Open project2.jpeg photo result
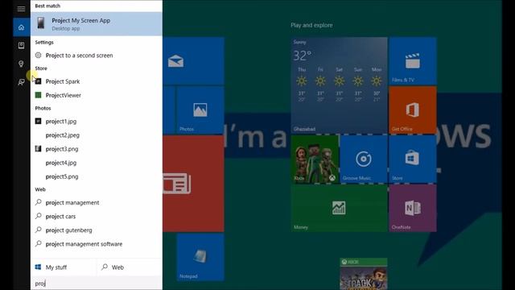Image resolution: width=515 pixels, height=290 pixels. [97, 135]
